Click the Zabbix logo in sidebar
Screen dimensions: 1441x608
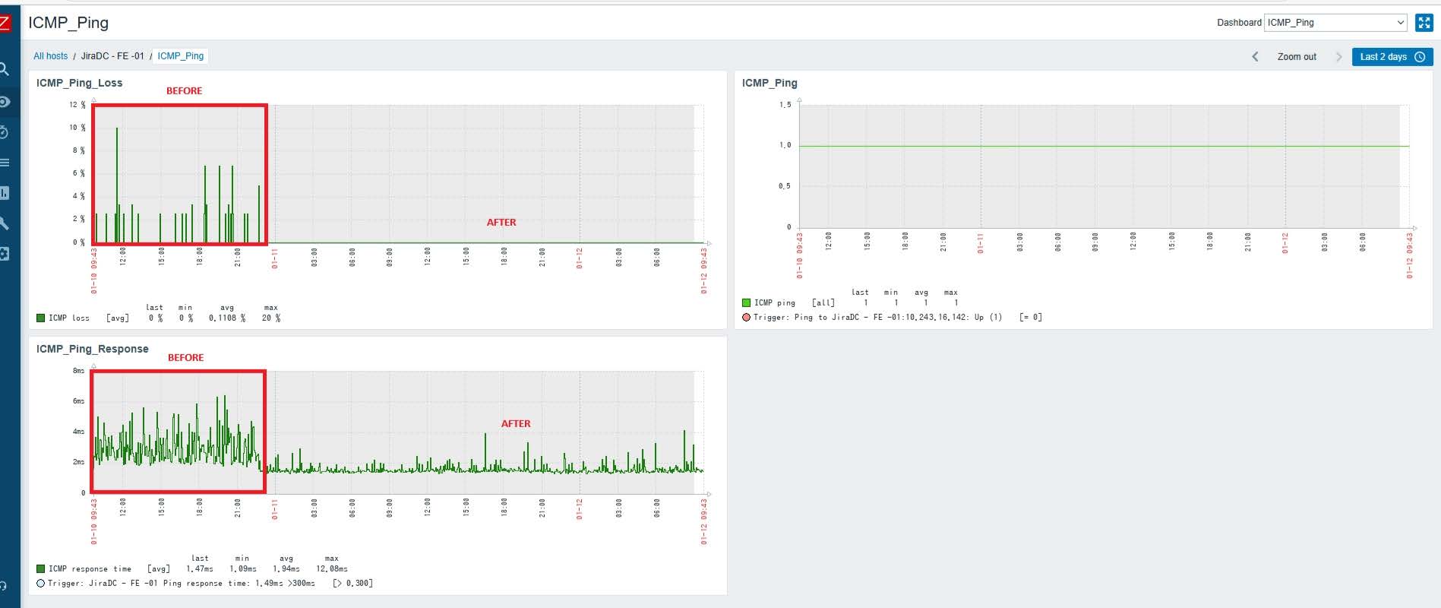pos(5,22)
